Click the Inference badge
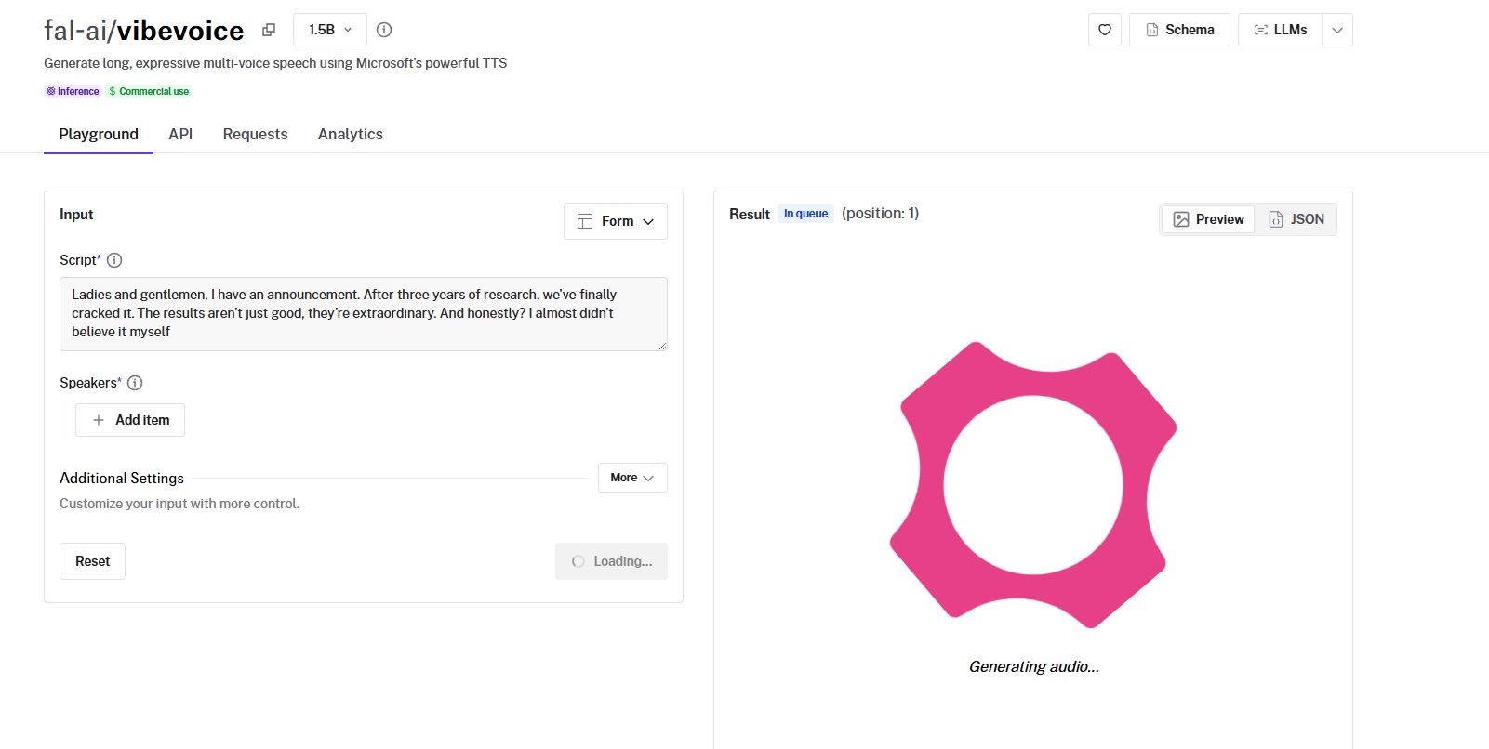 (x=73, y=91)
